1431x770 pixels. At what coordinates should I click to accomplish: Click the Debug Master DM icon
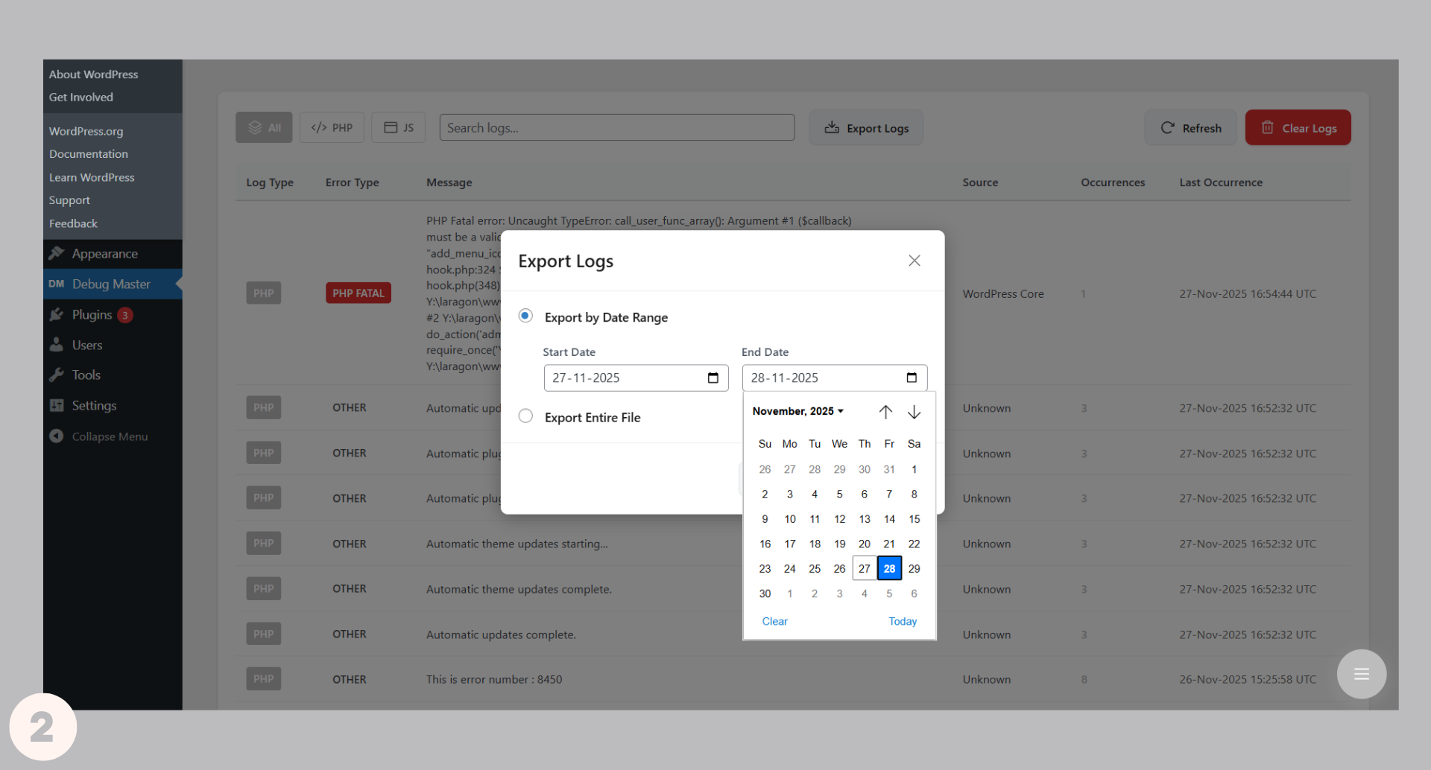[57, 284]
